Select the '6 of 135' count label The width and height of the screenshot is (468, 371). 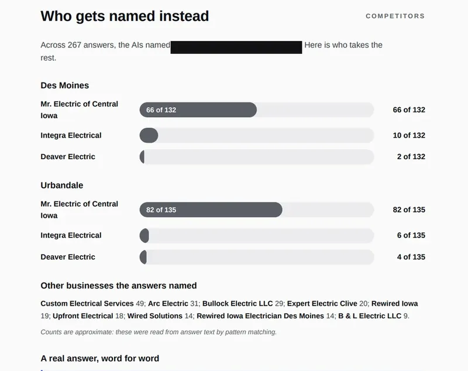(411, 235)
